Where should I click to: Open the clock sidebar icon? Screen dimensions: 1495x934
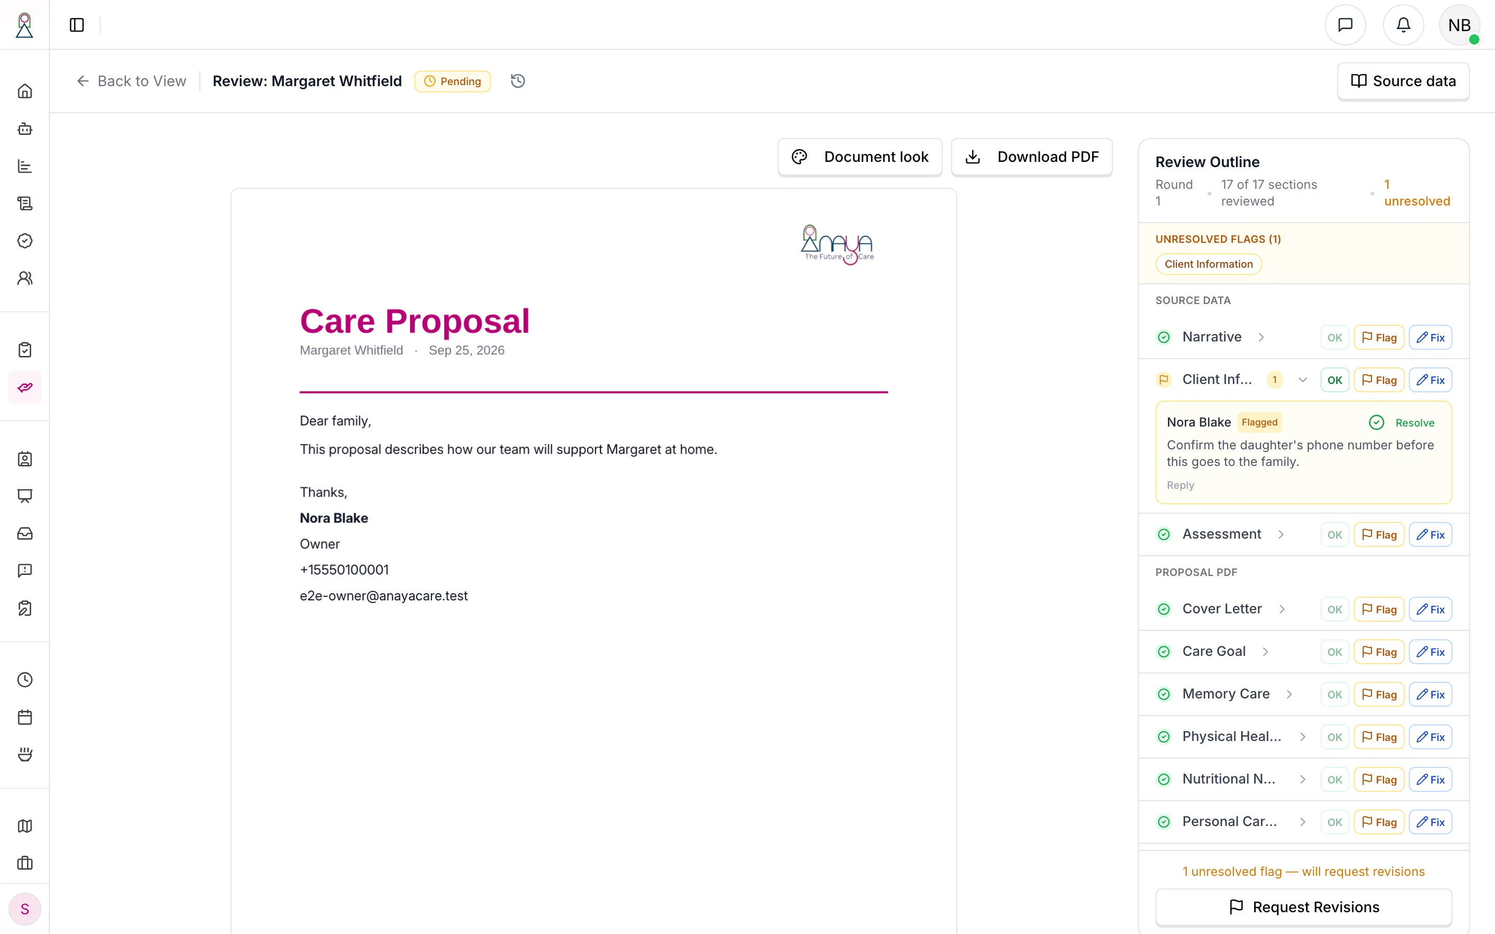coord(25,680)
